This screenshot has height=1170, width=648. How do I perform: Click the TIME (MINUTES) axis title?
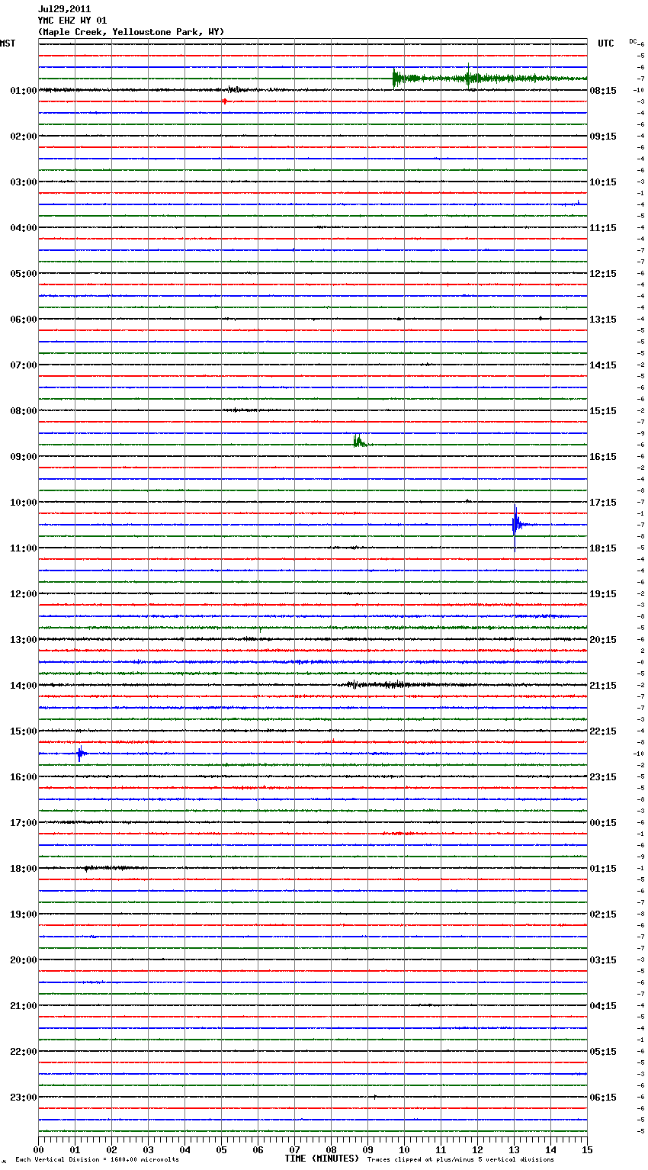[x=322, y=1159]
